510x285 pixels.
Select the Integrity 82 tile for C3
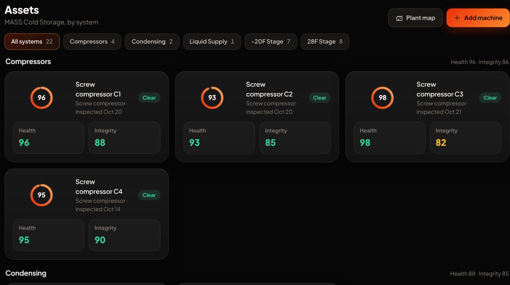[466, 138]
